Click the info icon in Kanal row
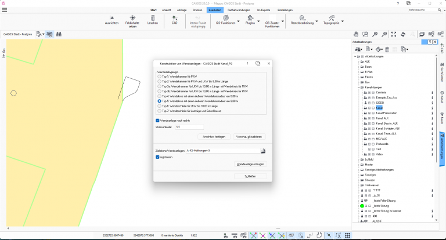Screen dimensions: 446x240 [432, 108]
